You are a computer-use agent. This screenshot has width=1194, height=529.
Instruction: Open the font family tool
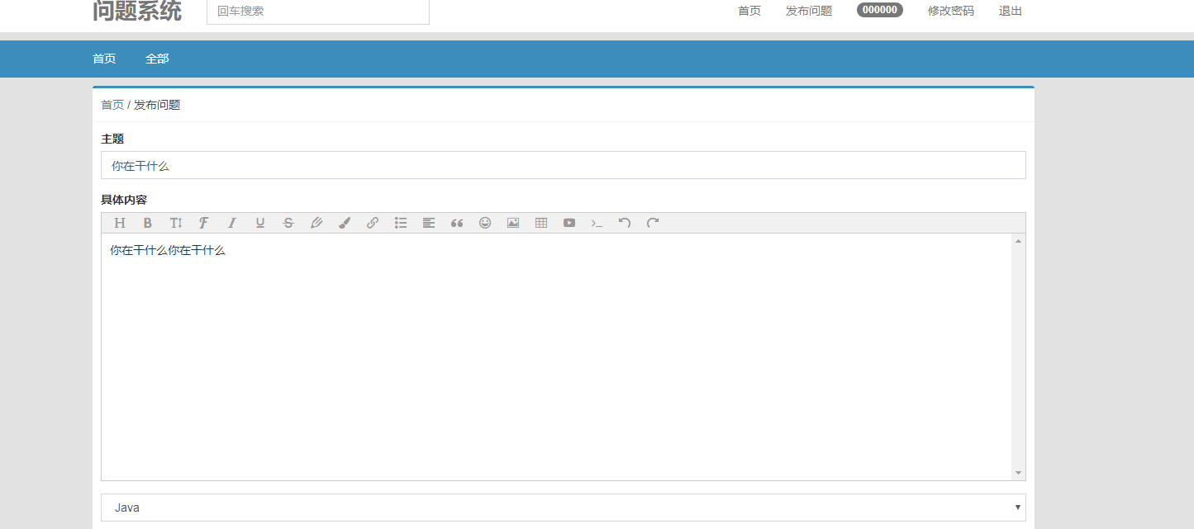203,223
